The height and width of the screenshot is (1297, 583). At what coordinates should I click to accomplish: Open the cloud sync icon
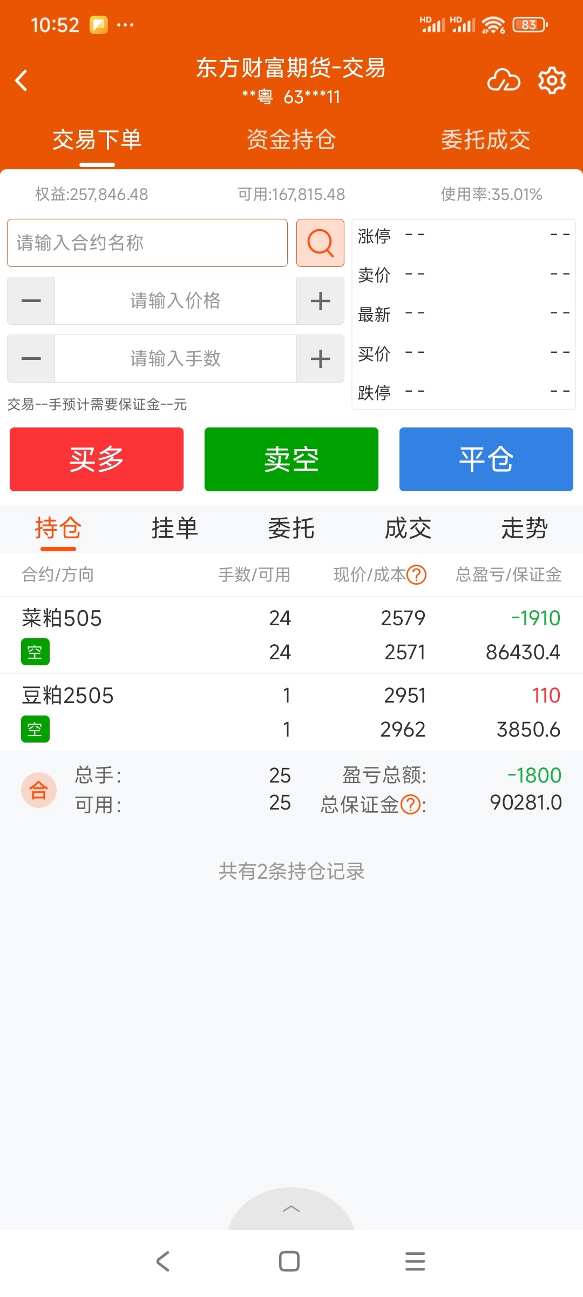click(503, 81)
